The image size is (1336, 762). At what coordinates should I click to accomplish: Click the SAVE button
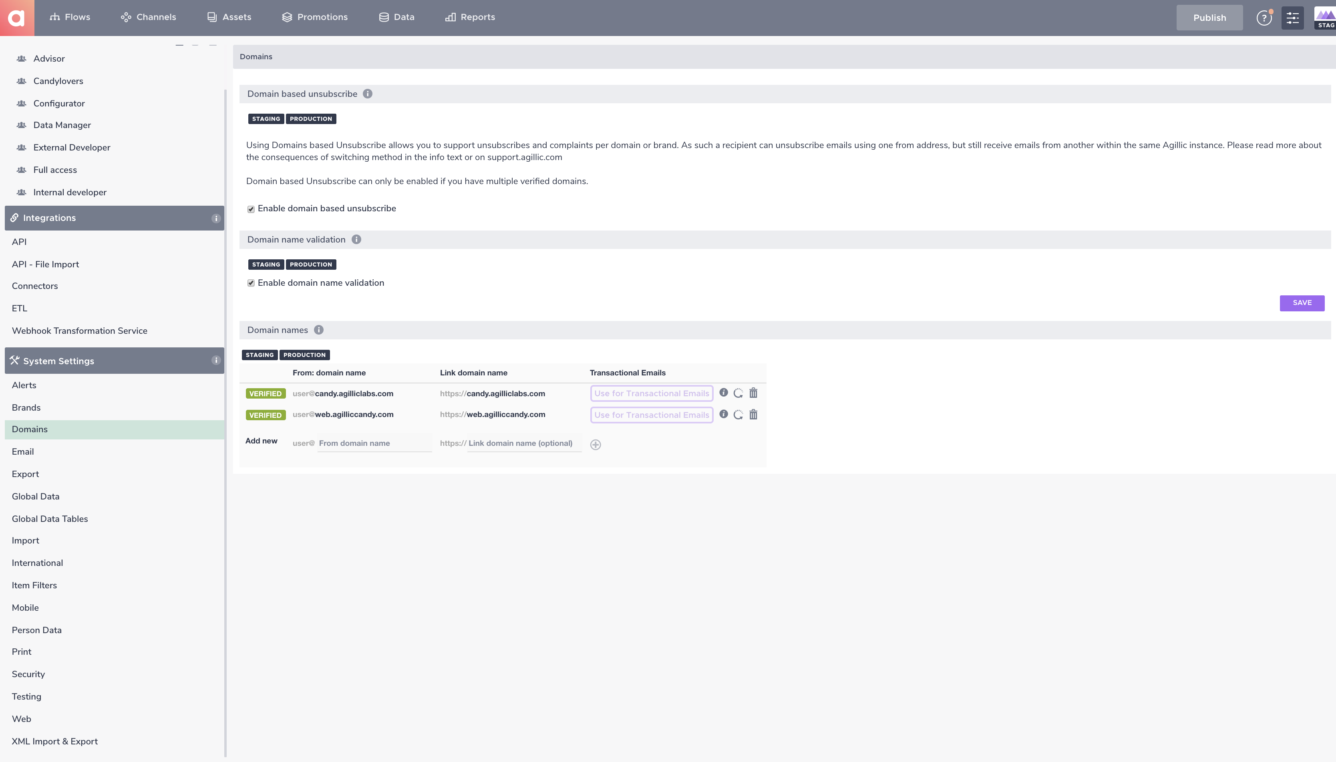click(x=1302, y=303)
